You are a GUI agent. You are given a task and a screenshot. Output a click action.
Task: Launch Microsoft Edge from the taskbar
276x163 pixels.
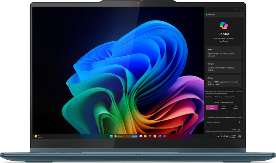tap(150, 136)
